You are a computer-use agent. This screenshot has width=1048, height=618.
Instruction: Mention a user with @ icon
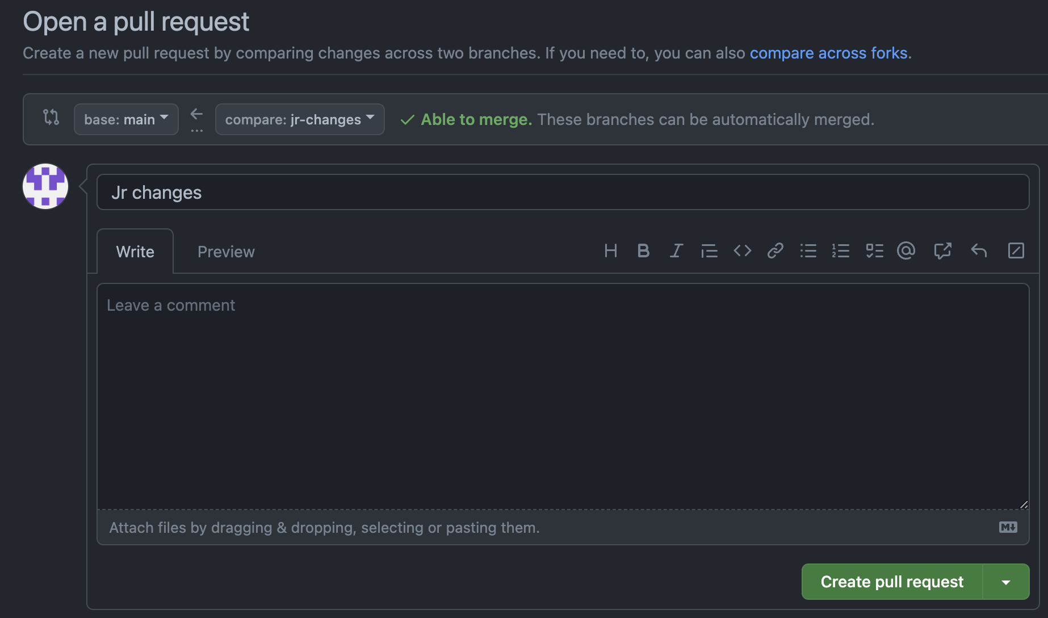906,250
